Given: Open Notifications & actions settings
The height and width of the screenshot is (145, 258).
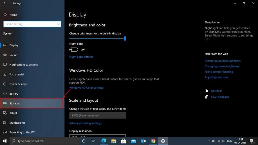Looking at the screenshot, I should (23, 65).
